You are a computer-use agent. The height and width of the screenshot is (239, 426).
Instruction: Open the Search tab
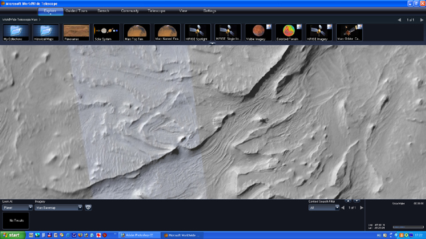click(103, 11)
